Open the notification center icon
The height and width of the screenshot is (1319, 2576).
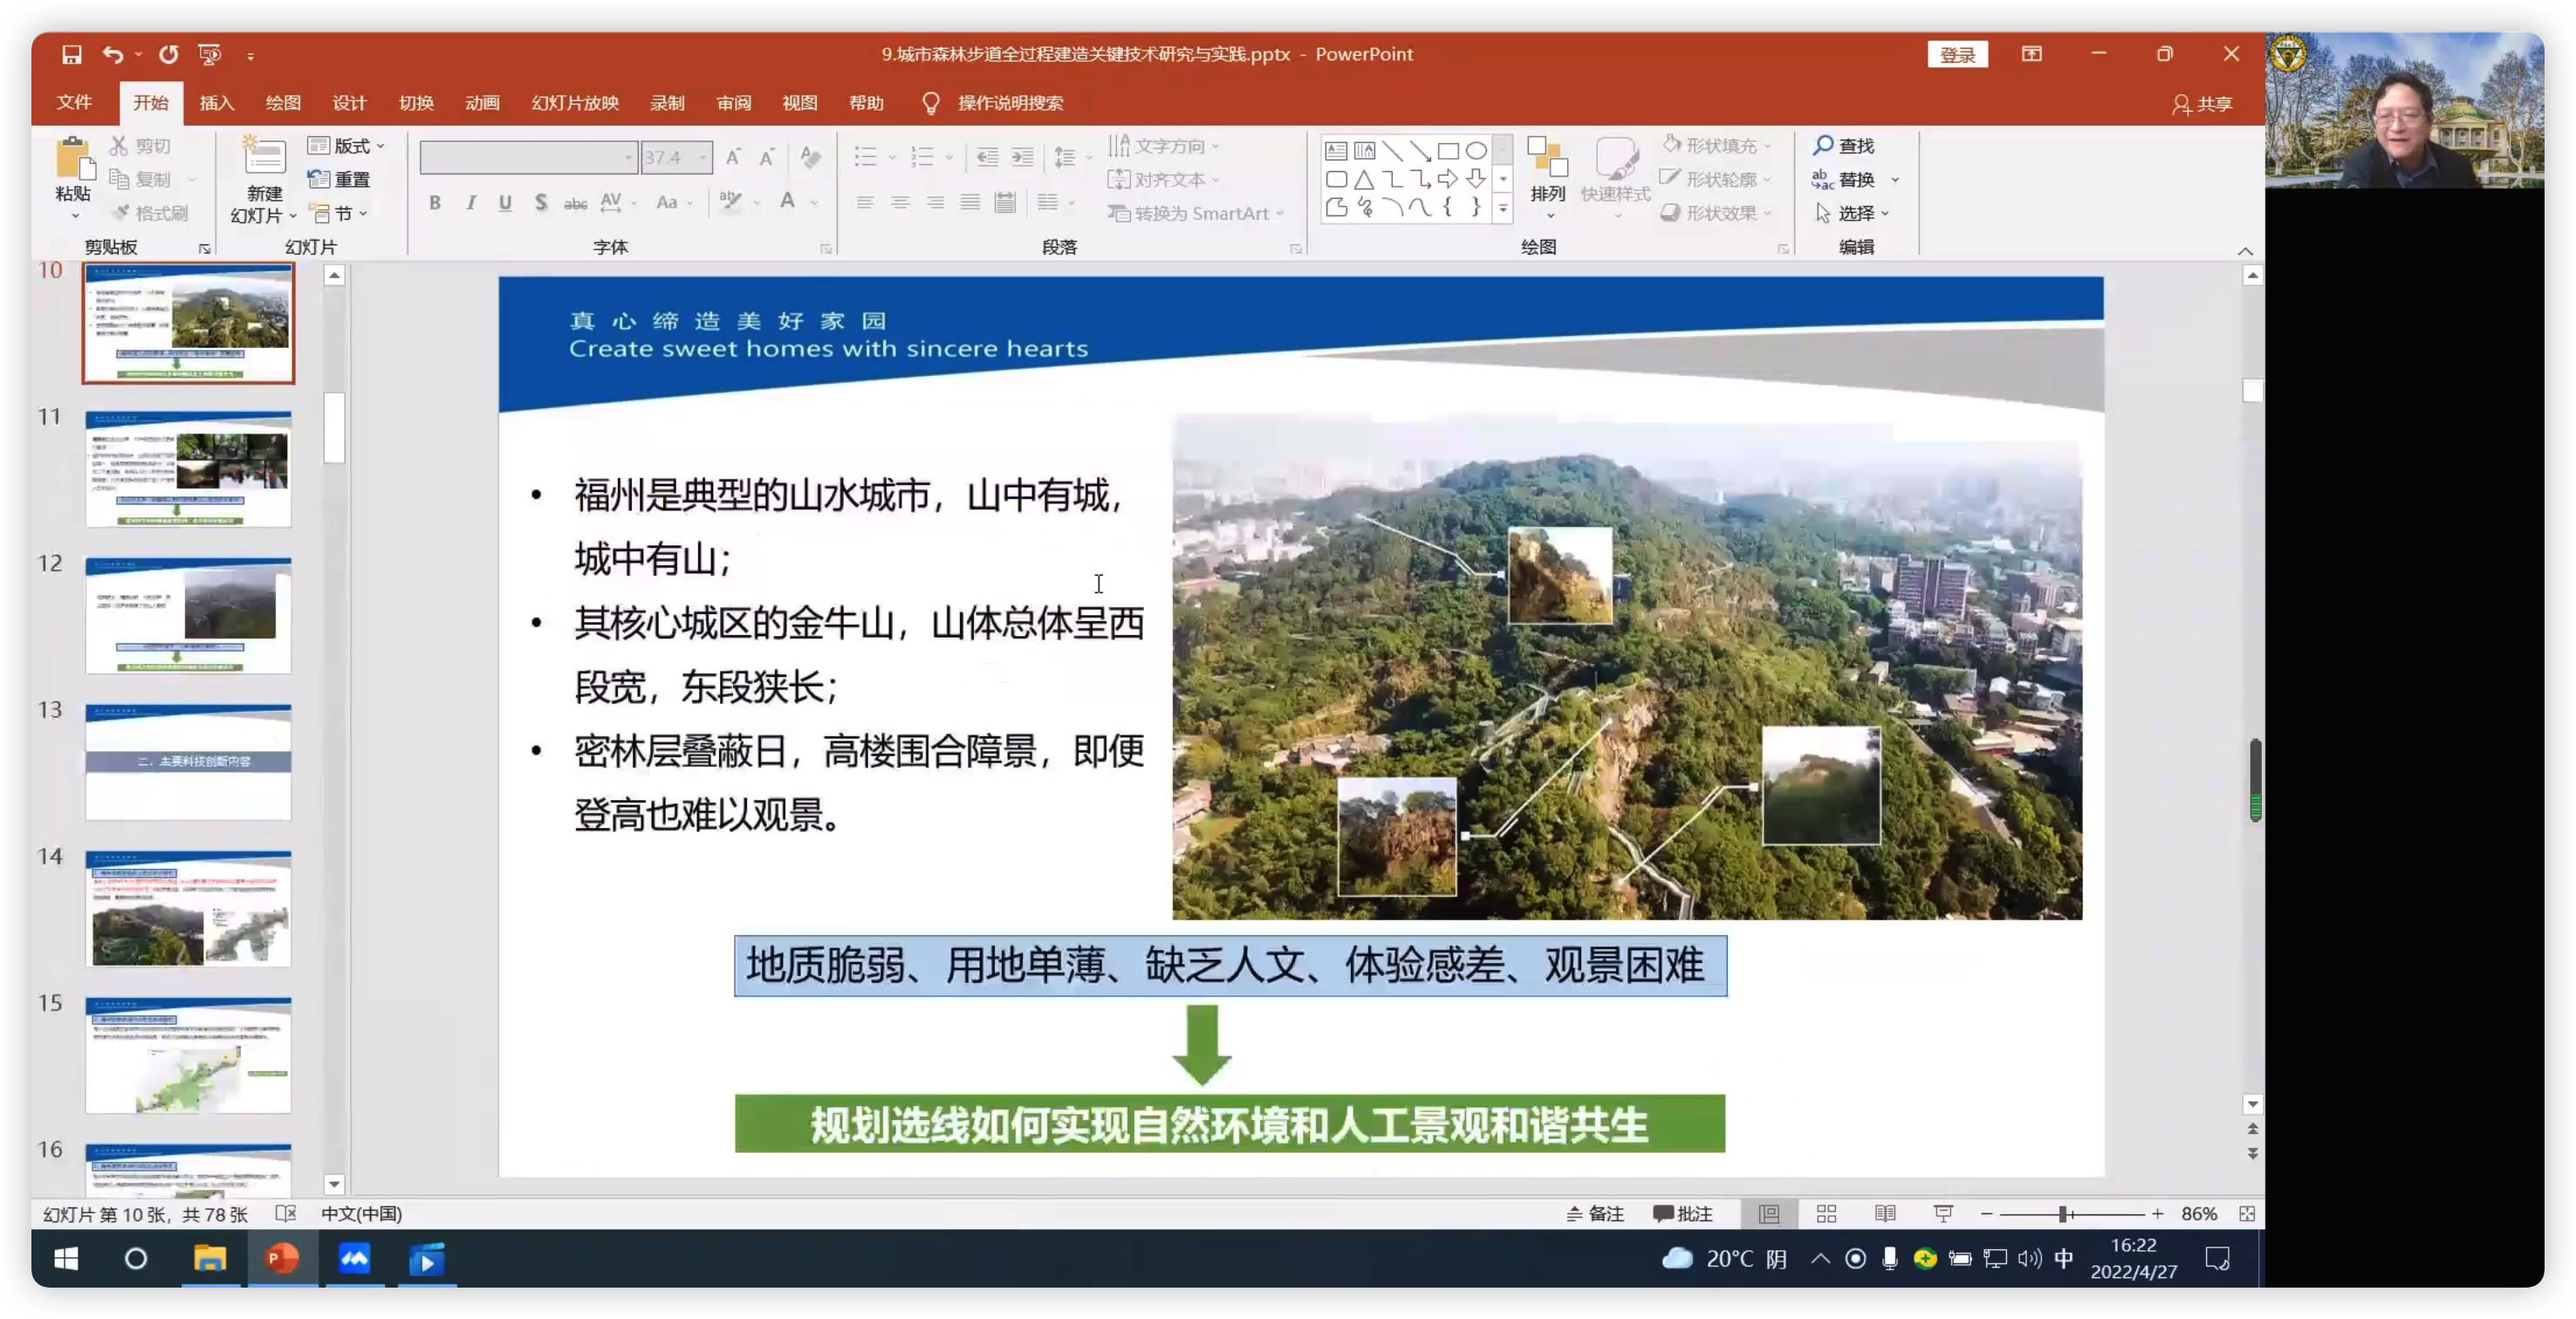point(2217,1258)
